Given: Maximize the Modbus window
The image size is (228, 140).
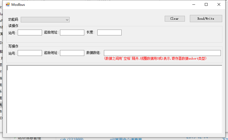Looking at the screenshot, I should click(206, 4).
